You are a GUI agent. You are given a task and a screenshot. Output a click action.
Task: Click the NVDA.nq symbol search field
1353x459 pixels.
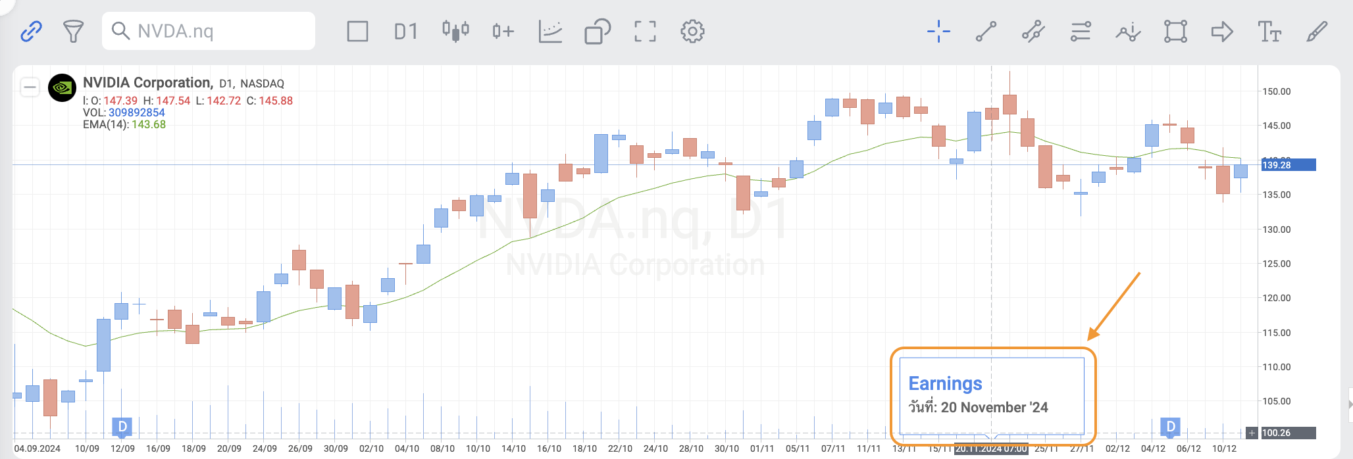point(209,31)
